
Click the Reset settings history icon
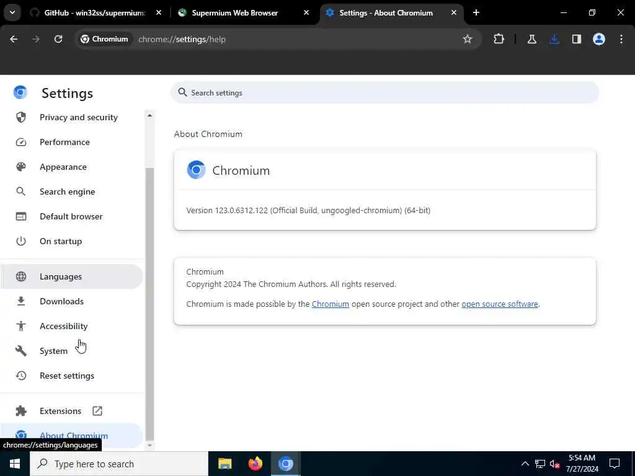(20, 376)
